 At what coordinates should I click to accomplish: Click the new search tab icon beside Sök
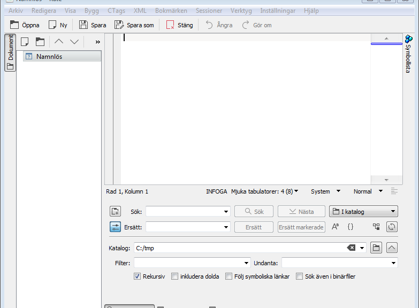[x=115, y=211]
